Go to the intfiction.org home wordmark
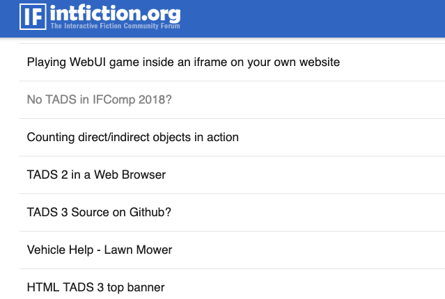The image size is (445, 299). pyautogui.click(x=116, y=13)
